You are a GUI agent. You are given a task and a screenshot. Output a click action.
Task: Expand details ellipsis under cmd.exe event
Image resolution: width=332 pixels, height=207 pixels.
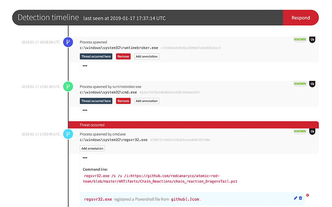[x=85, y=110]
